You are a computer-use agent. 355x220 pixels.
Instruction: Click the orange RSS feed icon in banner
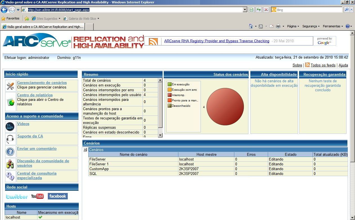153,41
